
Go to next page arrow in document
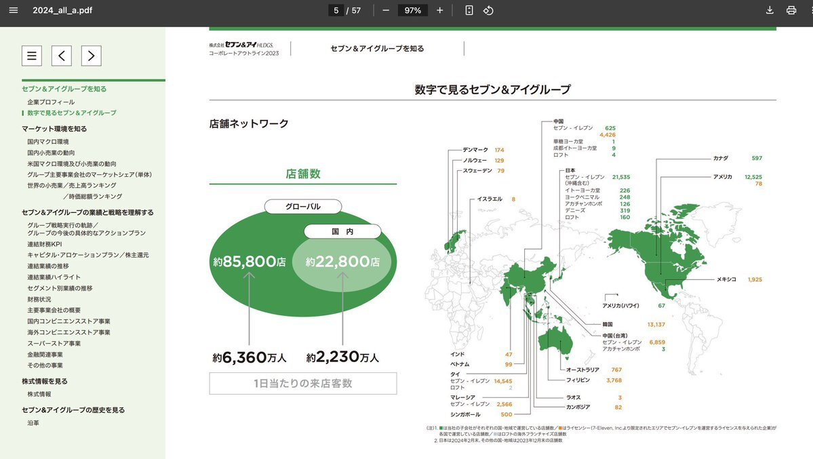[x=92, y=56]
